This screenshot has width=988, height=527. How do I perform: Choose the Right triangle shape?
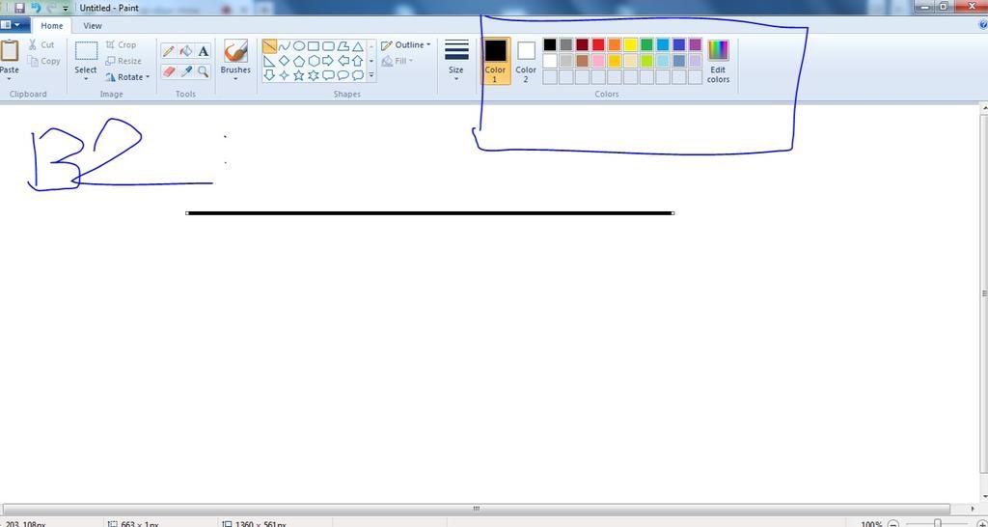[269, 61]
